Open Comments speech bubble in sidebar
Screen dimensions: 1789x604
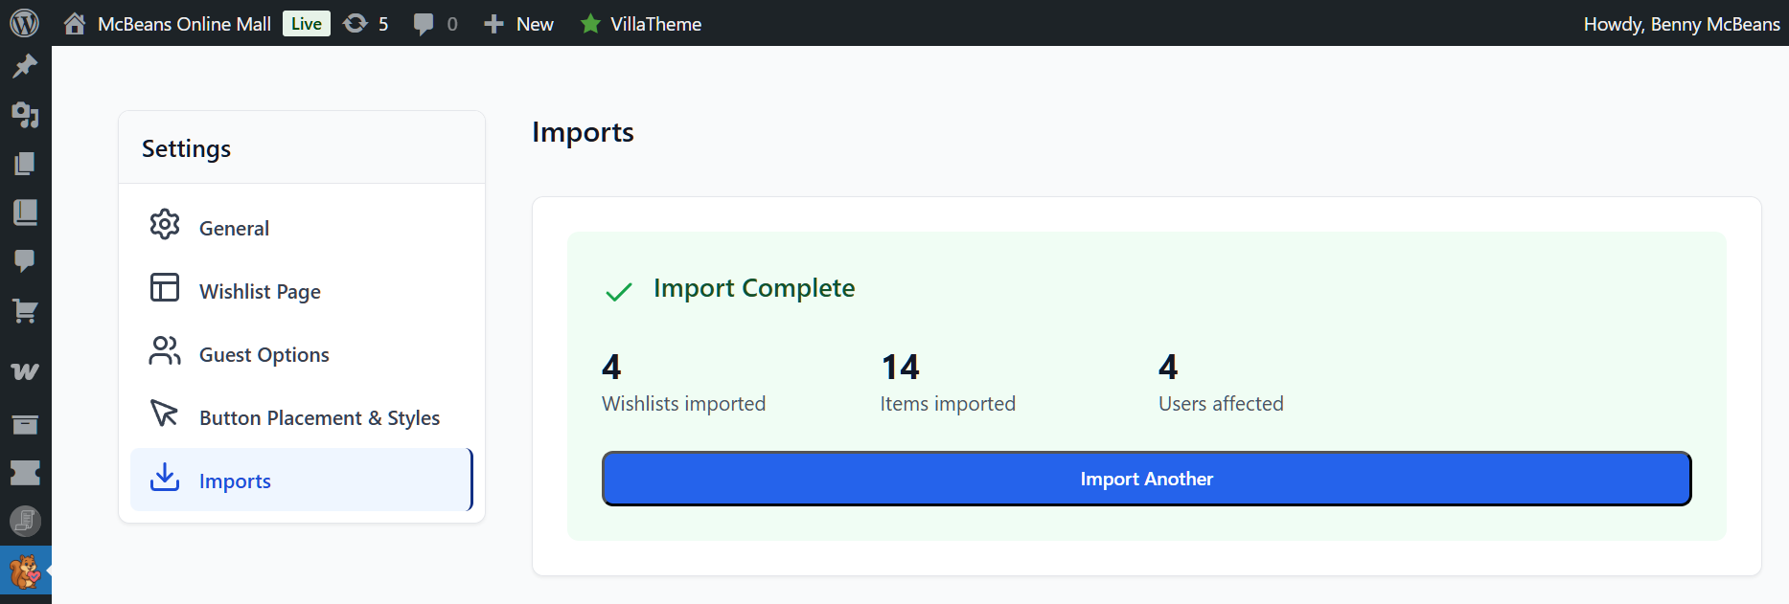25,260
